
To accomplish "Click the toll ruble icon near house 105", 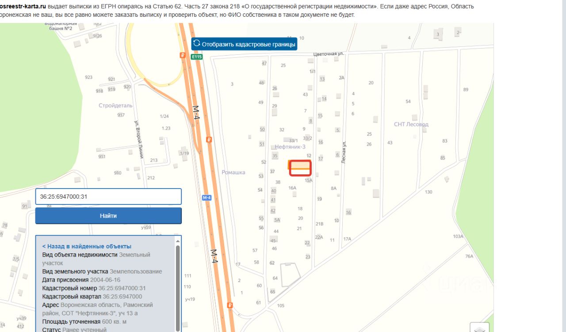I will 229,305.
